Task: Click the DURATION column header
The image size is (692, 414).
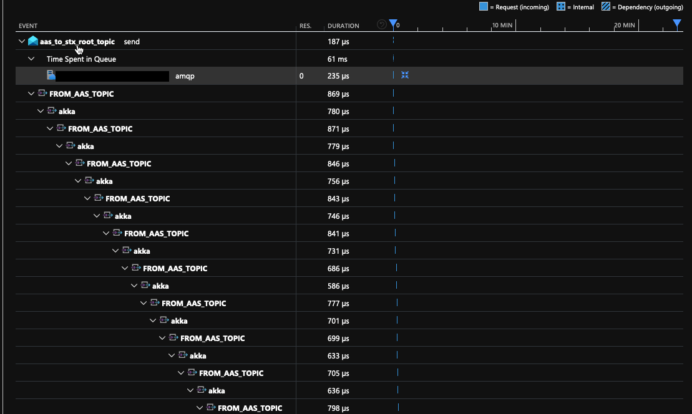Action: [x=343, y=26]
